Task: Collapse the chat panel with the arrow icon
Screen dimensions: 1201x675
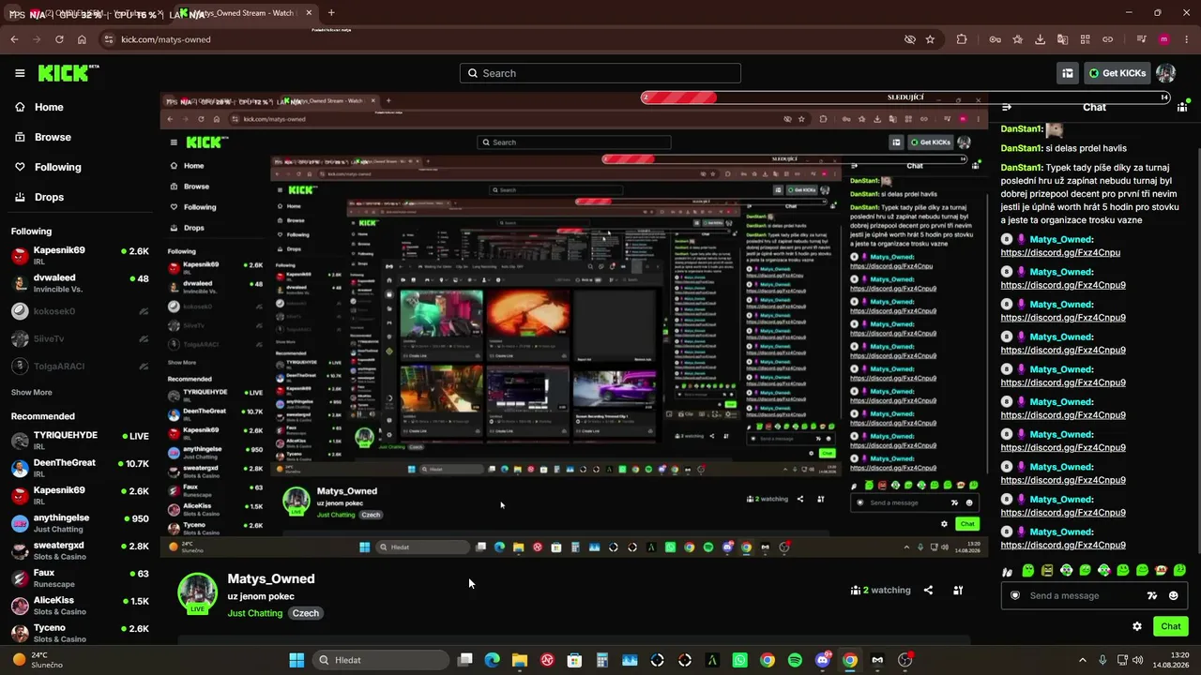Action: [1007, 107]
